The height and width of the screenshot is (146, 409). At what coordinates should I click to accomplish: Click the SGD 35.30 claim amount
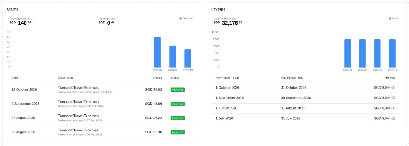click(x=153, y=132)
